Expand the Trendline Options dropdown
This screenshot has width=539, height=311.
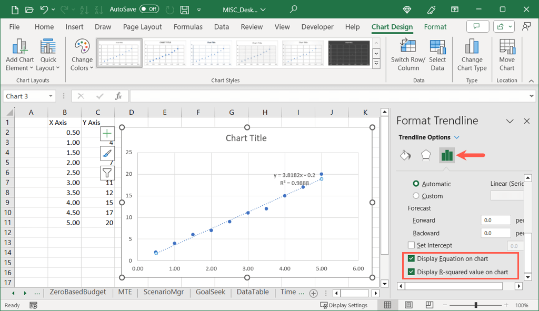pos(456,137)
